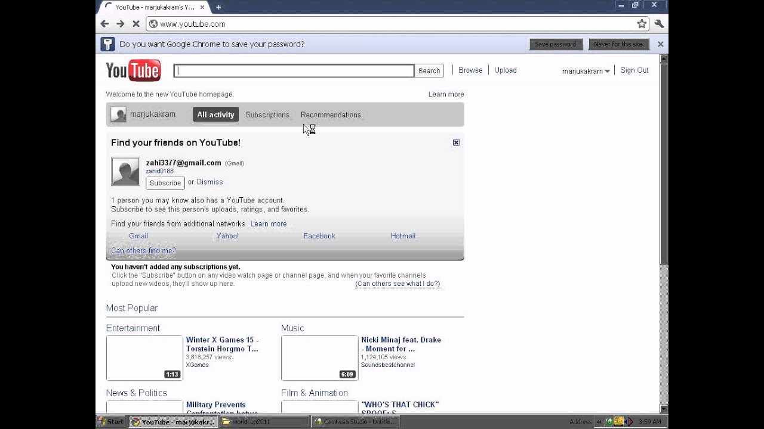Click the Nicki Minaj video thumbnail

319,357
